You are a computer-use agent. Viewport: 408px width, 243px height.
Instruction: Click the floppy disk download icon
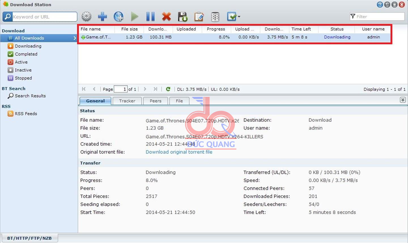pos(183,16)
